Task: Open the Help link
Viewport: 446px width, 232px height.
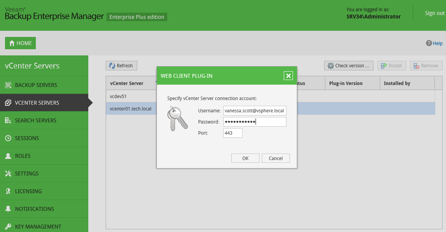Action: (438, 43)
